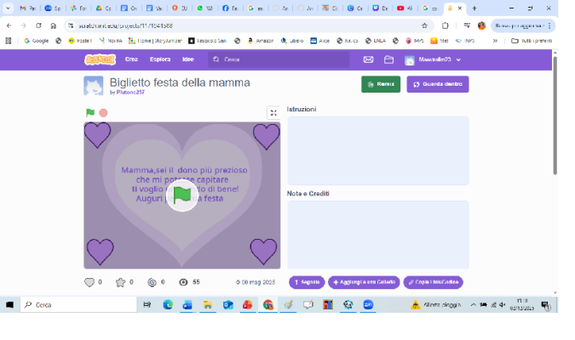Viewport: 575px width, 340px height.
Task: Focus the Scratch Cerca search field
Action: [x=279, y=59]
